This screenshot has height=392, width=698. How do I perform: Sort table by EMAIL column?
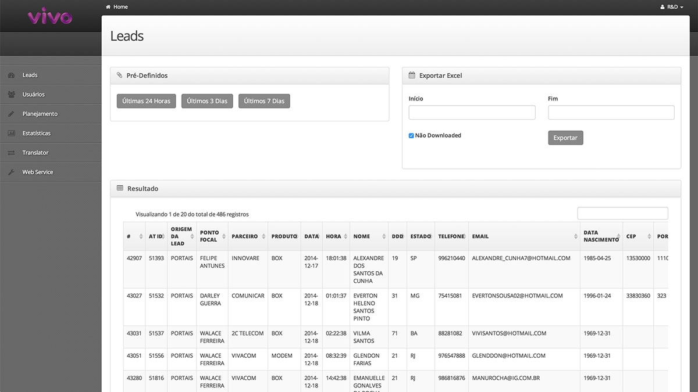[x=524, y=236]
